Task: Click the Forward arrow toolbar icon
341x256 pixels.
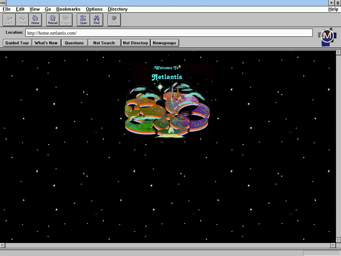Action: point(22,20)
